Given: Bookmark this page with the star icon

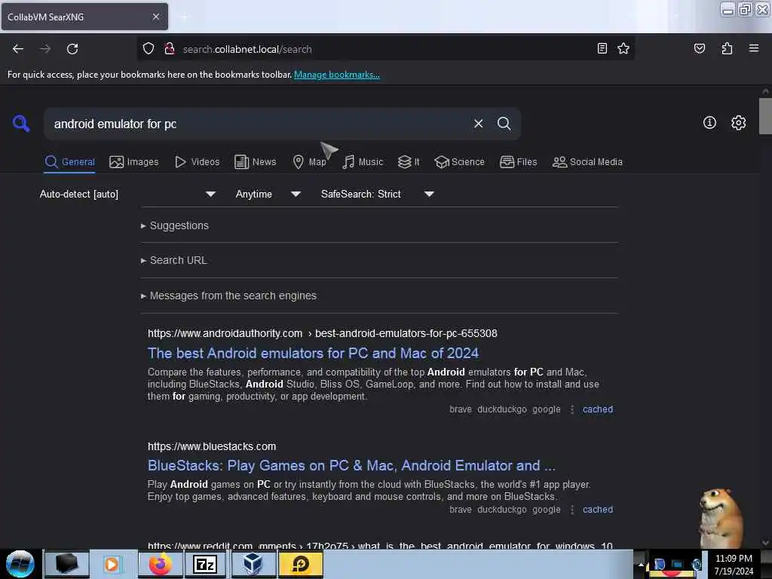Looking at the screenshot, I should point(623,48).
